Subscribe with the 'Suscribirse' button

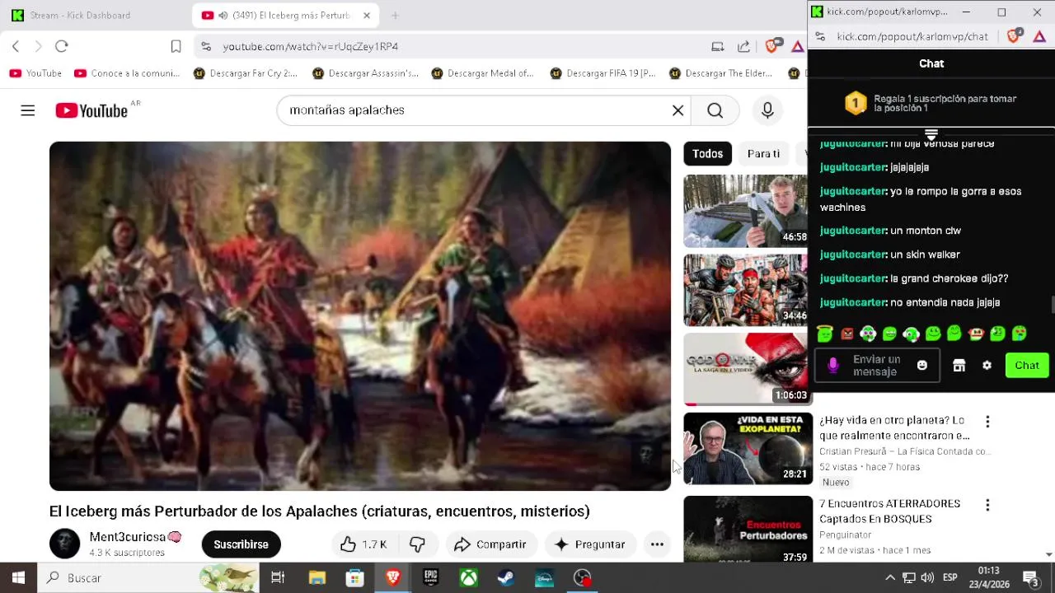coord(241,544)
